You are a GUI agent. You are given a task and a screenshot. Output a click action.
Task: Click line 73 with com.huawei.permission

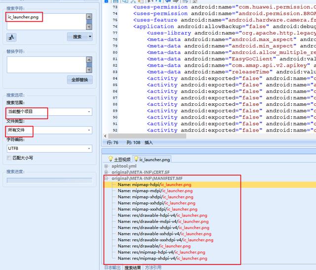tap(224, 7)
